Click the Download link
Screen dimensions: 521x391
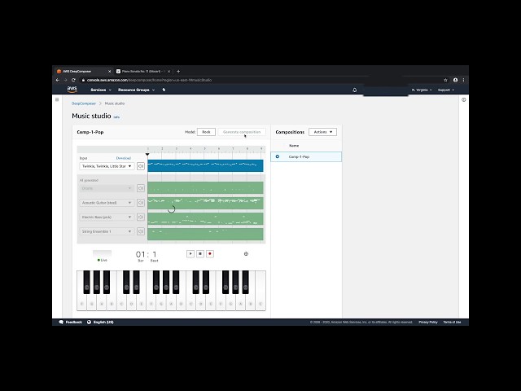[124, 158]
